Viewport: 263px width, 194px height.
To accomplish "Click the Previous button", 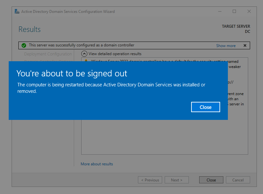I will click(150, 180).
